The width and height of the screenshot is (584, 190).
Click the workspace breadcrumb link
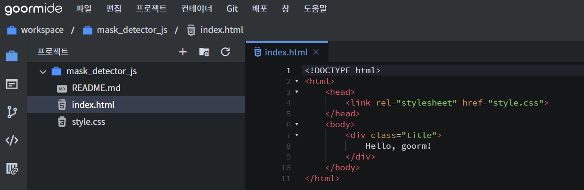42,30
